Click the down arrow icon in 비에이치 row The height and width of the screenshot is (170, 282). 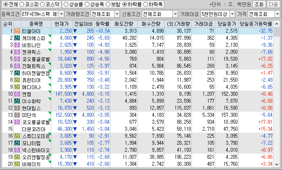pyautogui.click(x=75, y=164)
